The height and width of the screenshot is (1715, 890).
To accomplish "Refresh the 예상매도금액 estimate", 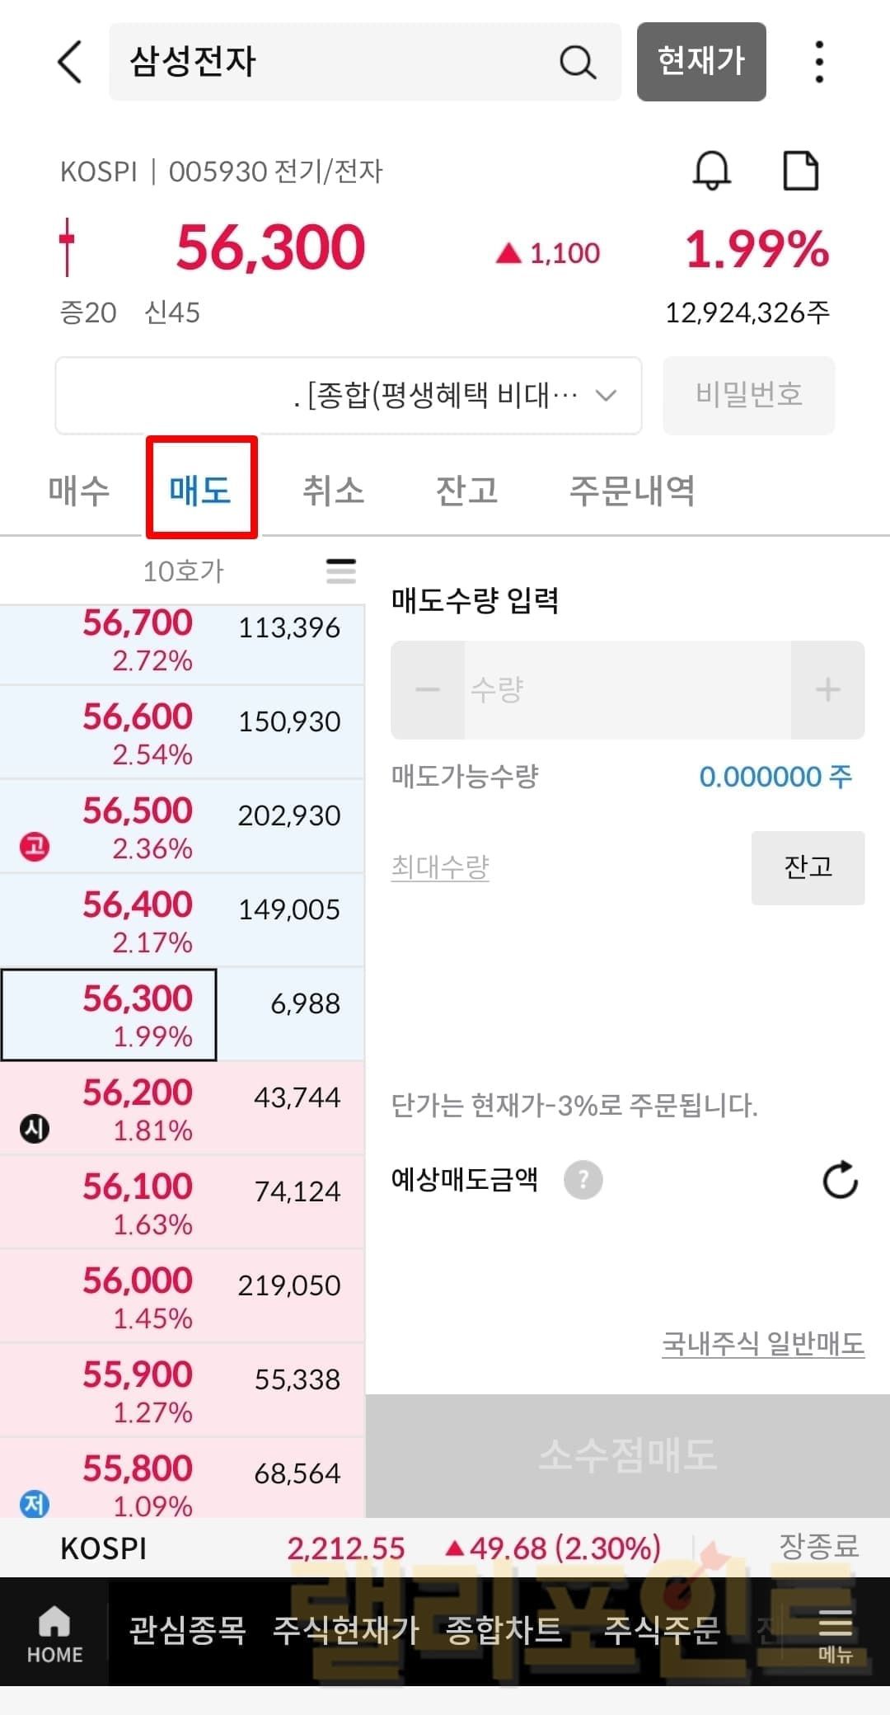I will [840, 1180].
